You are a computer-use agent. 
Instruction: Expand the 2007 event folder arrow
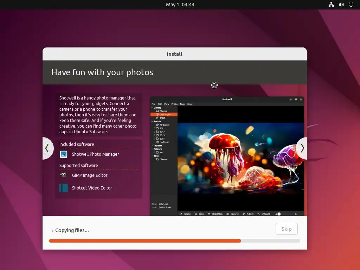coord(155,139)
